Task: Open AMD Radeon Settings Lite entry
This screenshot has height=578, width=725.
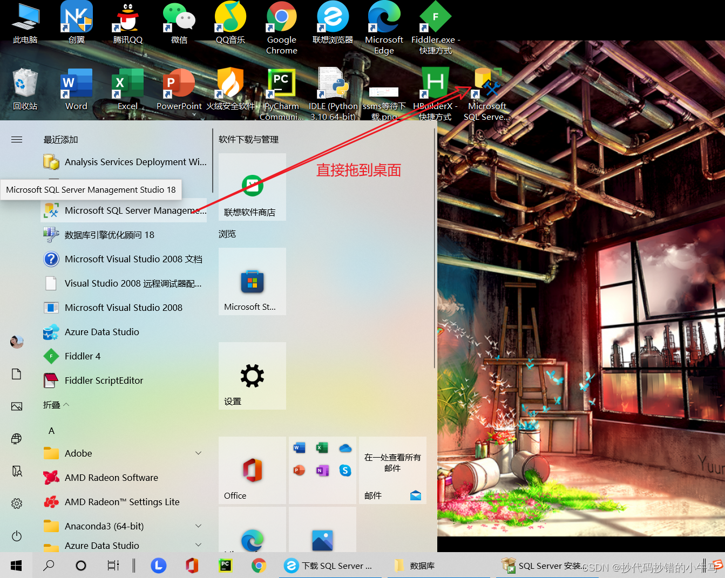Action: [x=124, y=502]
